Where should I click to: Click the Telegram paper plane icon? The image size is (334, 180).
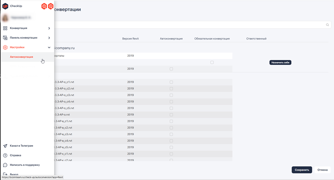pyautogui.click(x=5, y=146)
